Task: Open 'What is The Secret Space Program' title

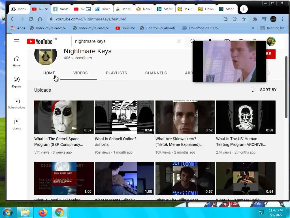Action: [58, 142]
